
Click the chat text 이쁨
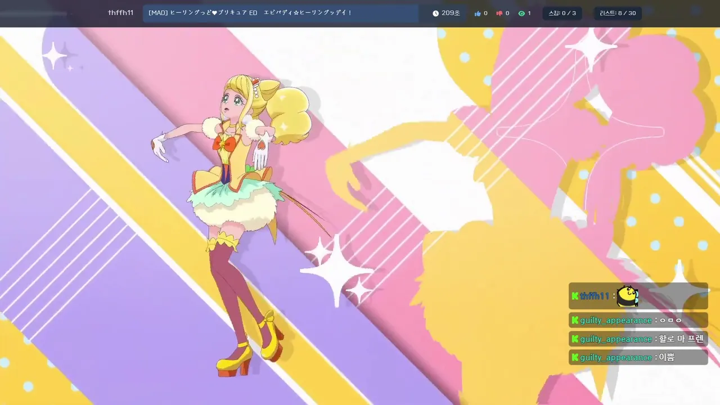667,357
